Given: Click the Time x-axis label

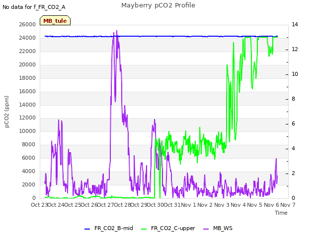Looking at the screenshot, I should pos(281,213).
